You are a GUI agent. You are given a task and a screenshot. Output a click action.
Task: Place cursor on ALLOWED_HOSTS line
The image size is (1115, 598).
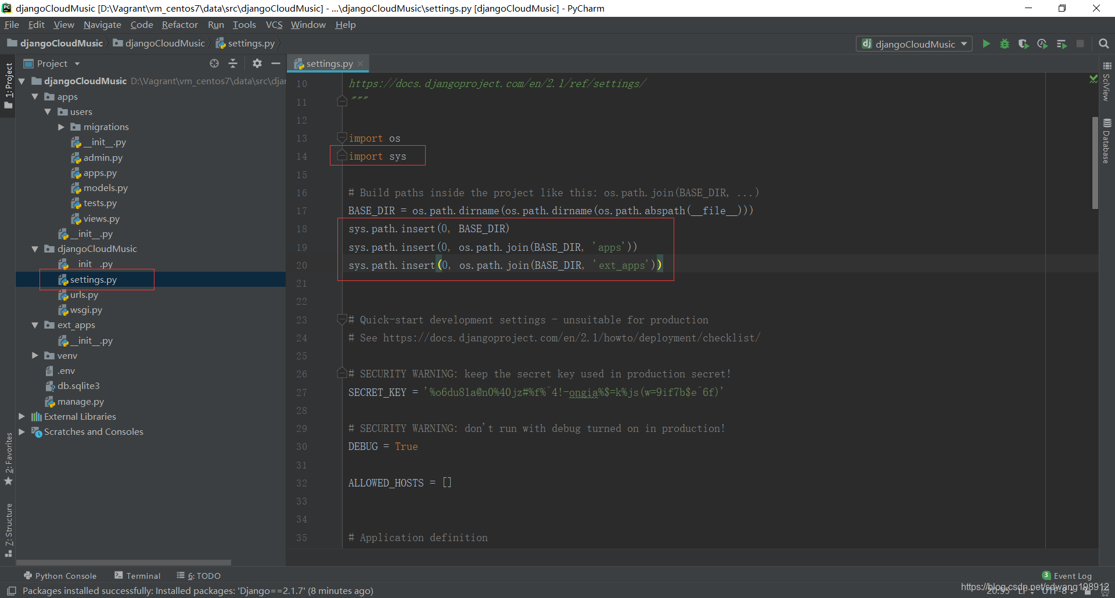[x=400, y=482]
